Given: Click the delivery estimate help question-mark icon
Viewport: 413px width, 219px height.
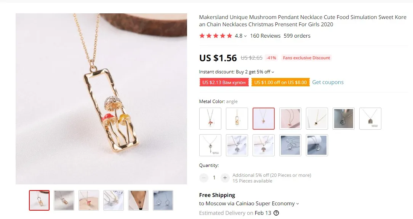Looking at the screenshot, I should point(276,213).
